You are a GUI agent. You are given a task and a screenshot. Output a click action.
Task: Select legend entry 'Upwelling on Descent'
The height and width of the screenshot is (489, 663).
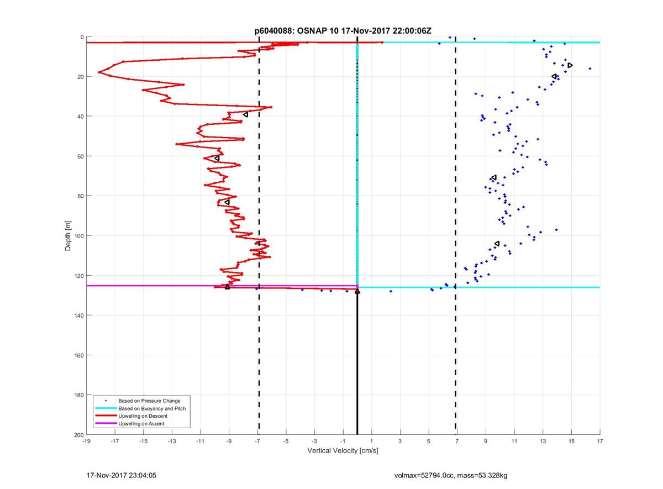[143, 416]
